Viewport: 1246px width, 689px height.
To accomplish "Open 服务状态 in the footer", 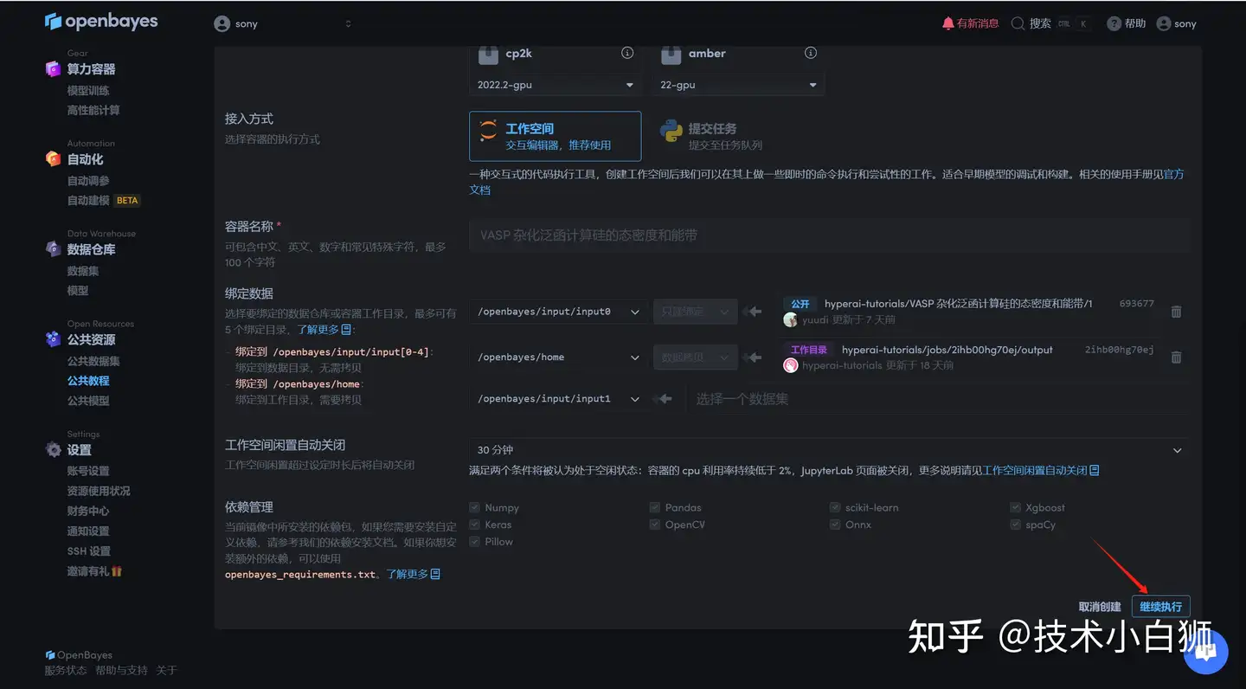I will 66,671.
